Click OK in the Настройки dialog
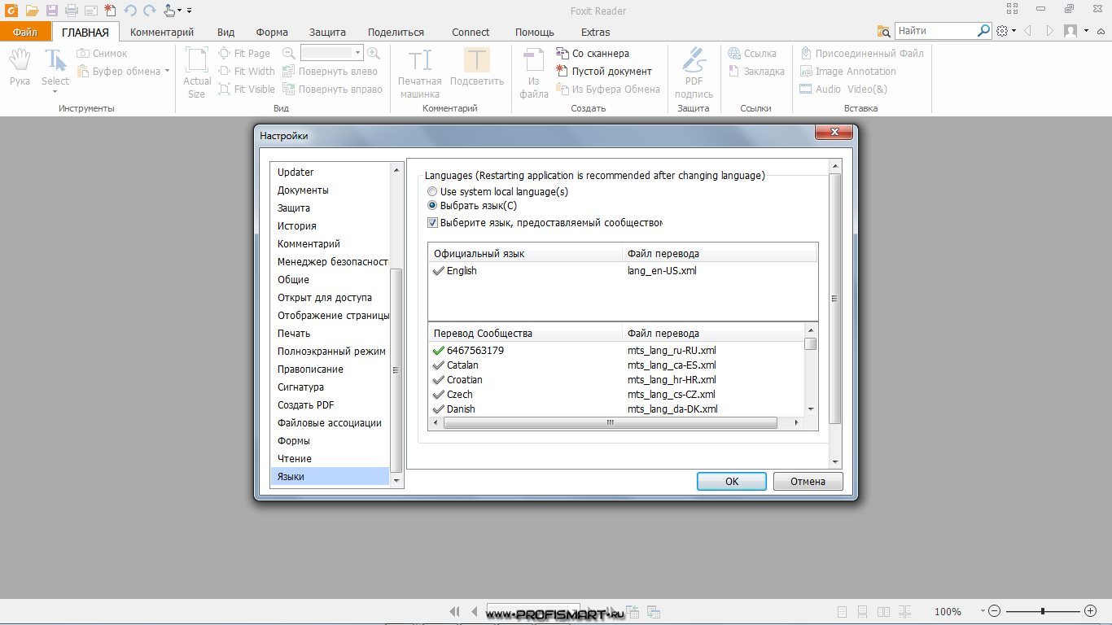The height and width of the screenshot is (625, 1112). pyautogui.click(x=732, y=481)
